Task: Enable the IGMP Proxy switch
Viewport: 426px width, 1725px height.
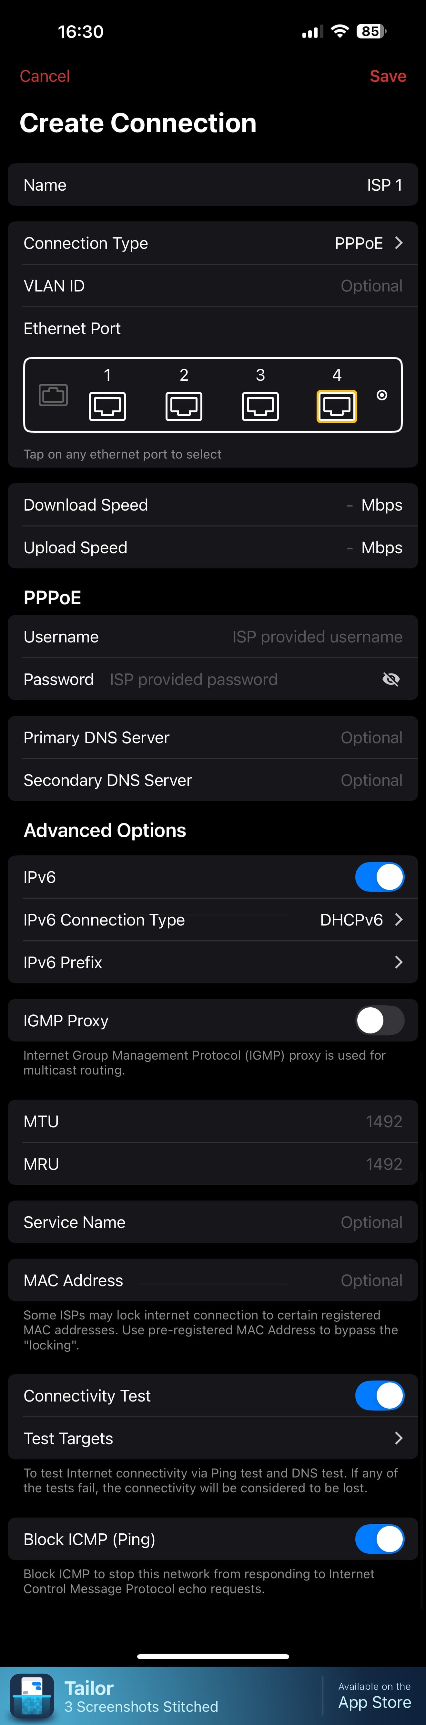Action: [x=379, y=1021]
